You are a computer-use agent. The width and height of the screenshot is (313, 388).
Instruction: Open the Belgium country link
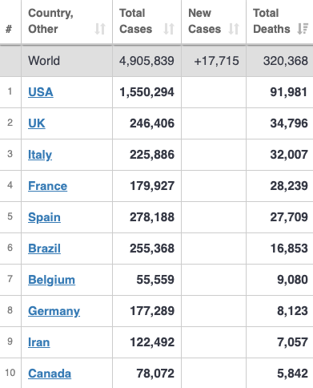[51, 280]
